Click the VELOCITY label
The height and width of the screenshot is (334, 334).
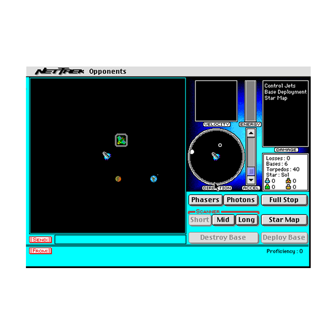(x=217, y=124)
